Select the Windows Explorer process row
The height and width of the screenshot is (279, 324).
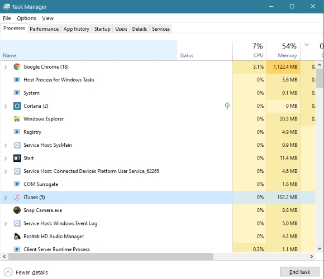point(158,119)
